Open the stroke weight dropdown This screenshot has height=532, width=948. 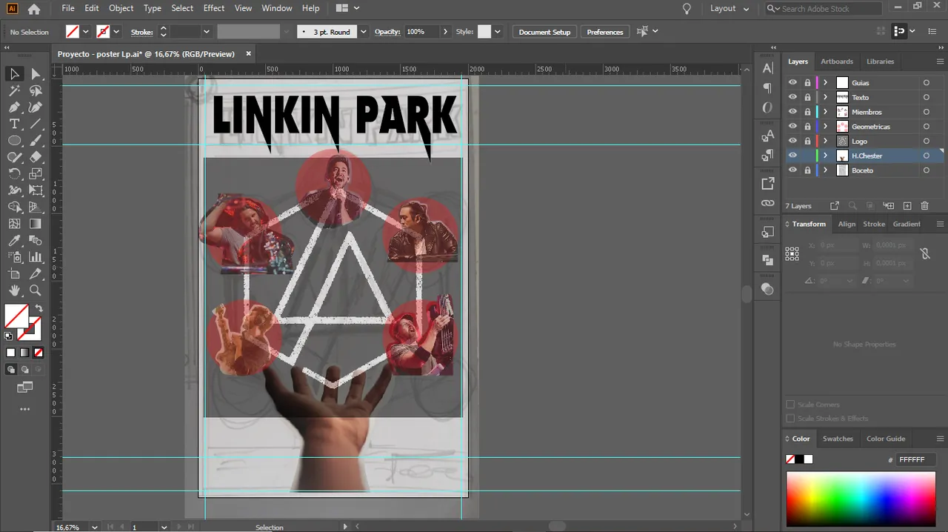[x=207, y=32]
